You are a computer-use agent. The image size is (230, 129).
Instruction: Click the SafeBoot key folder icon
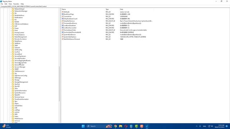13,43
